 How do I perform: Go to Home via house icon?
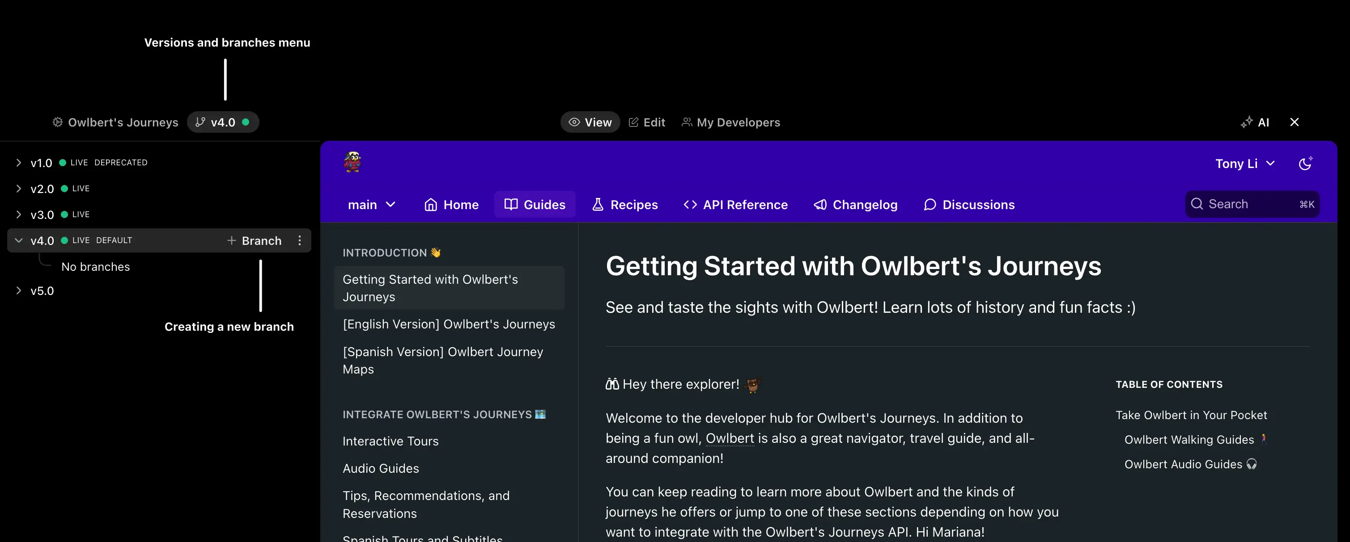click(x=451, y=205)
